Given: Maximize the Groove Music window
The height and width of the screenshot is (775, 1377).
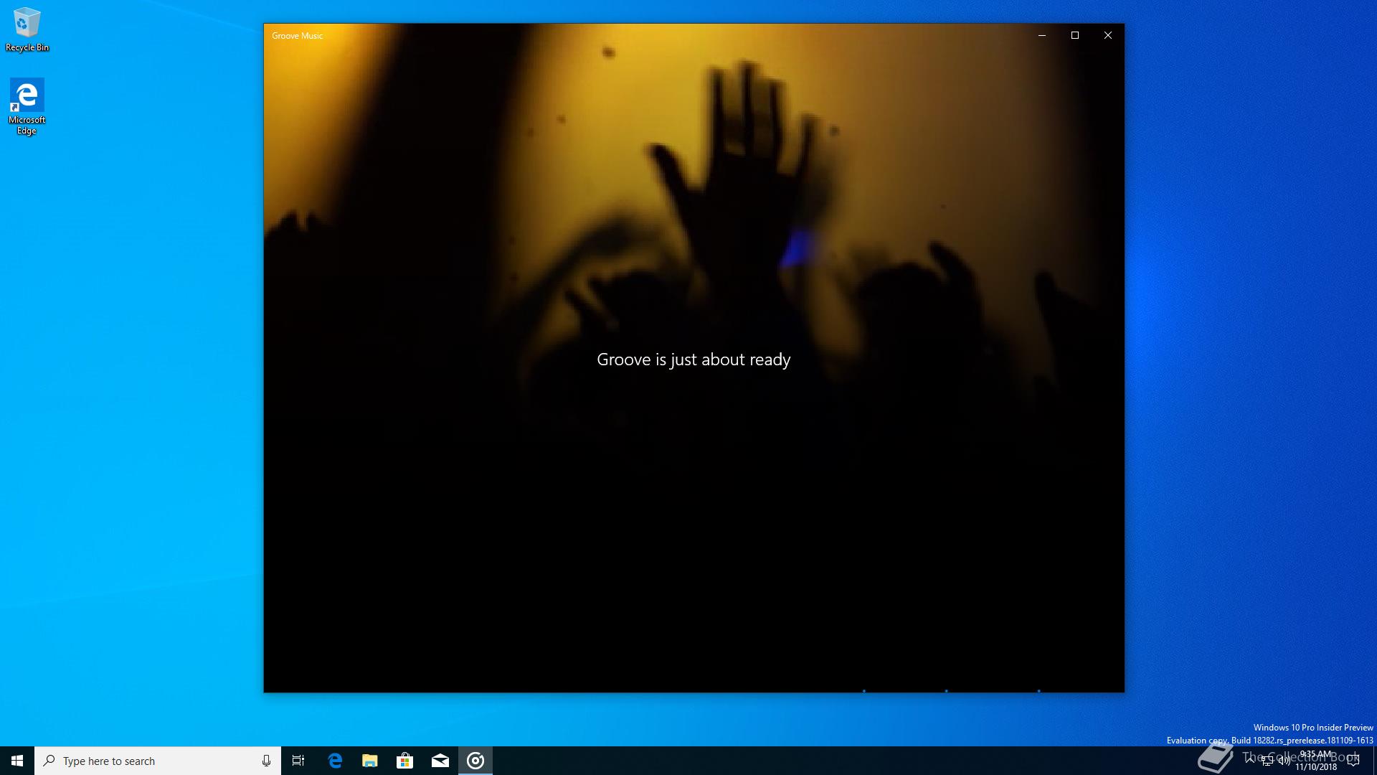Looking at the screenshot, I should click(x=1075, y=35).
